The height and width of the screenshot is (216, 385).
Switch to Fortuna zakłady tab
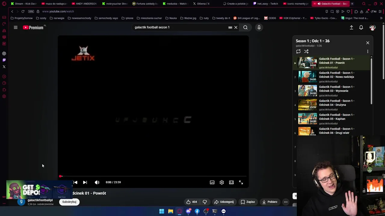pos(145,4)
